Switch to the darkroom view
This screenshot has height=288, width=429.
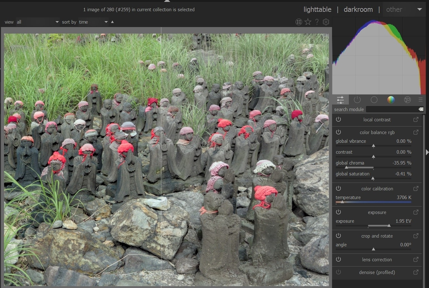pyautogui.click(x=358, y=10)
